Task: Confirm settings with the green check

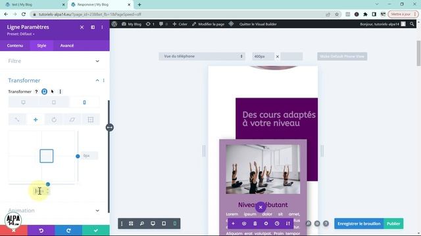Action: point(96,230)
